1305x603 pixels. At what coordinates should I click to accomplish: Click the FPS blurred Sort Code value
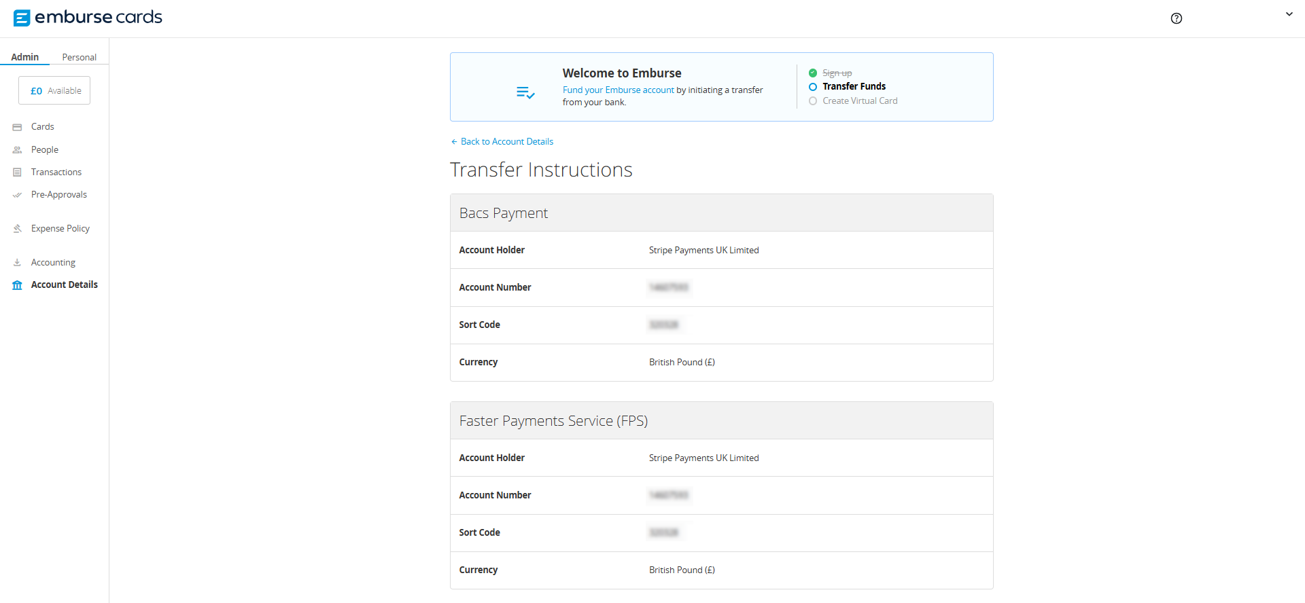click(x=664, y=532)
